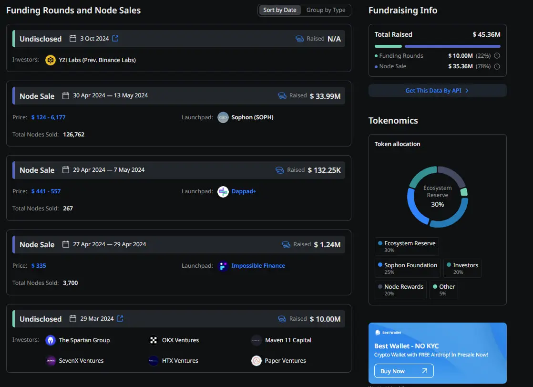Click the HTX Ventures logo icon
The image size is (533, 387).
[x=154, y=360]
